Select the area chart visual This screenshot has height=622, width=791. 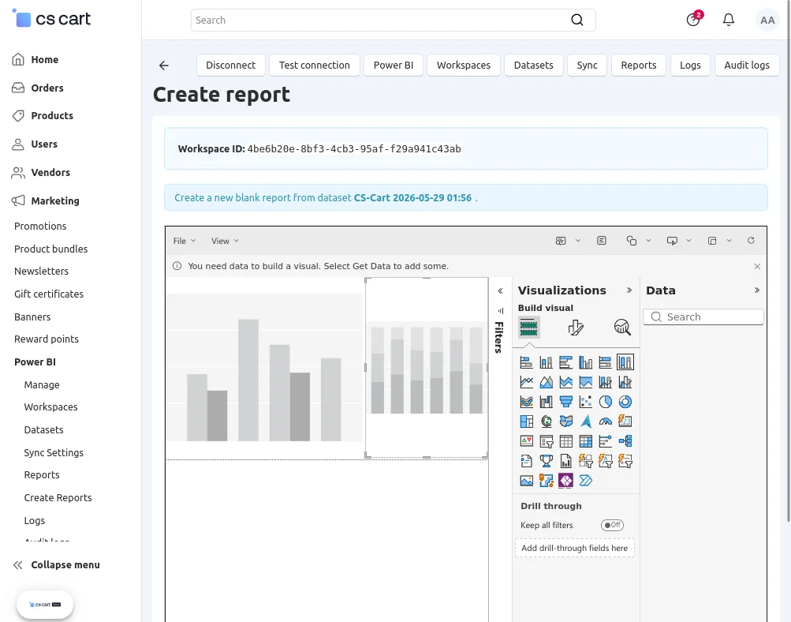tap(546, 382)
